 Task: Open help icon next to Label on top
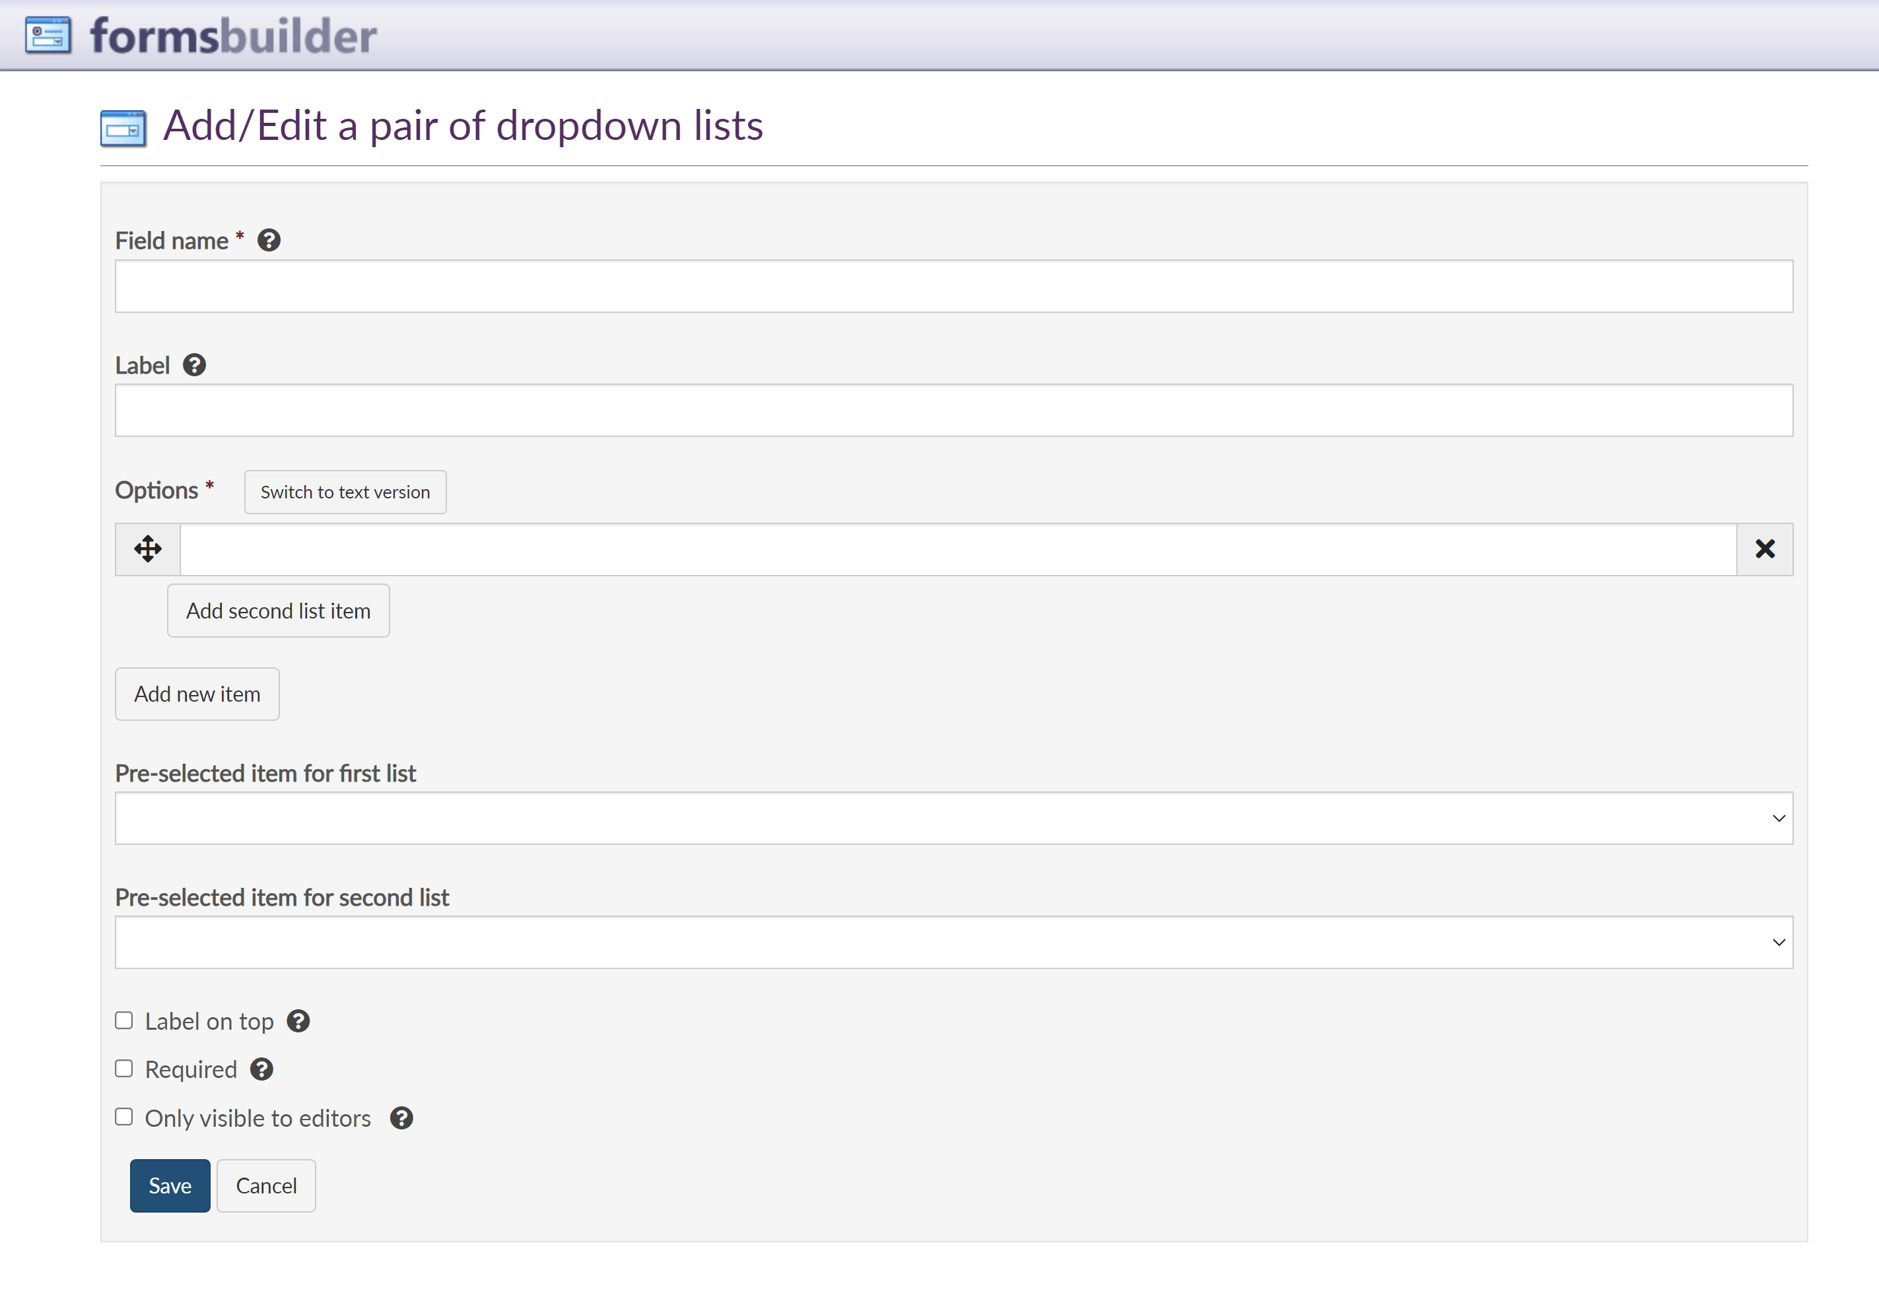pos(298,1021)
